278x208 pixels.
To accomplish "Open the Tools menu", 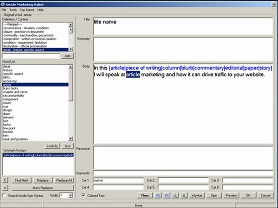I will (13, 10).
